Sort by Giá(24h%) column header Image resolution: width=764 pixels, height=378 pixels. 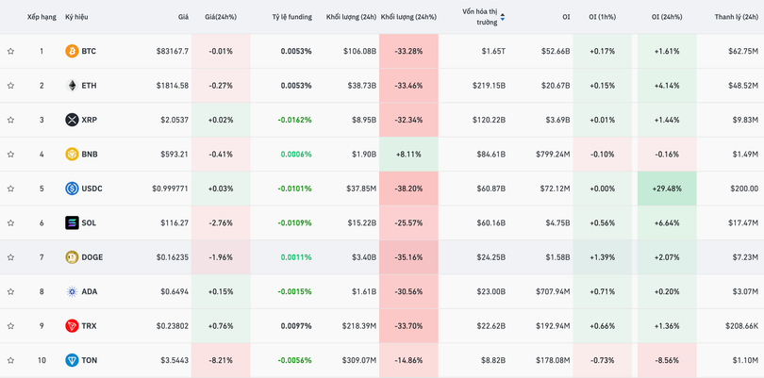(221, 17)
